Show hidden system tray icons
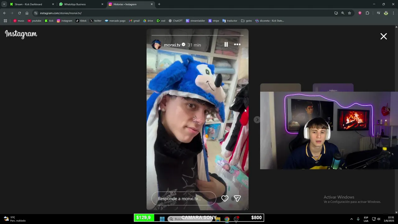 [x=351, y=219]
